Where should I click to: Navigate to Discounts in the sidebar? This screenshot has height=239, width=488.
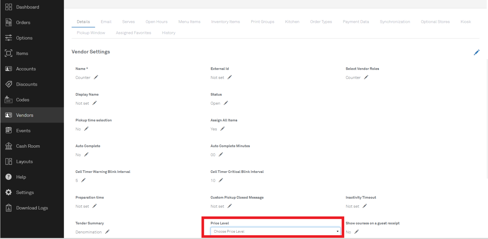click(27, 84)
